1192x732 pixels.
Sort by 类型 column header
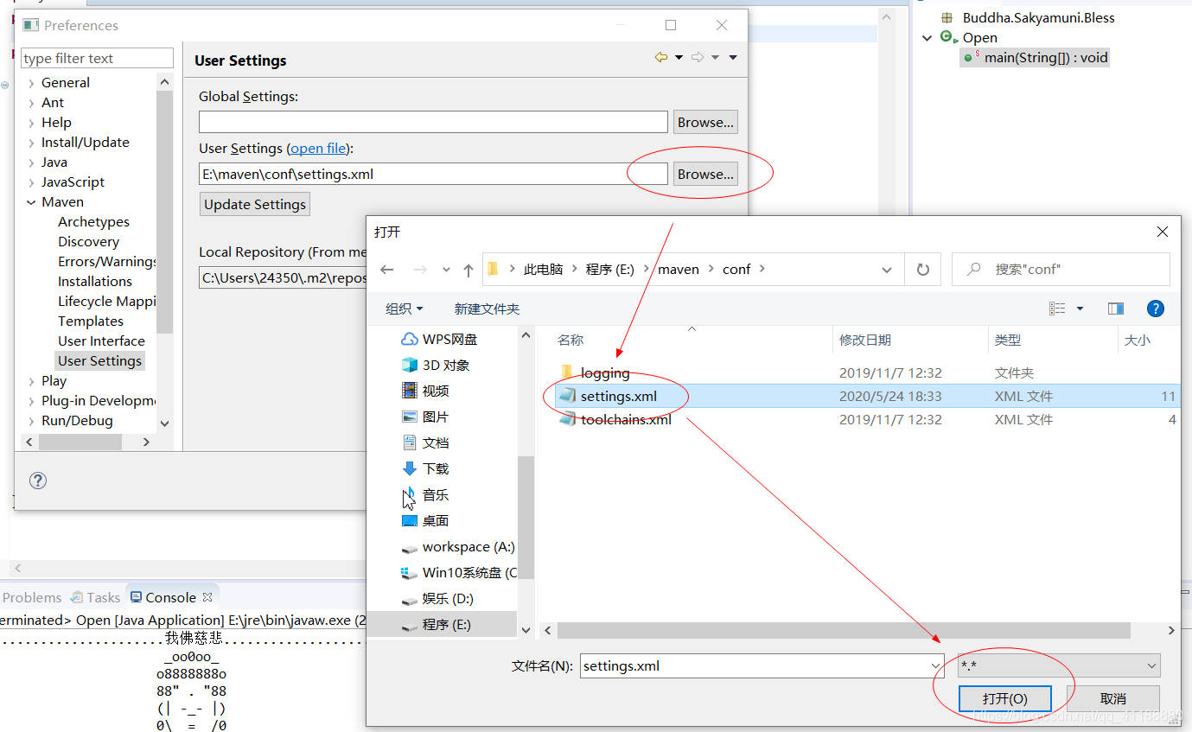[1008, 341]
